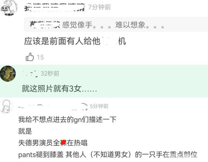Click the line starting with pants褪到膝盖
The image size is (208, 162).
tap(108, 155)
